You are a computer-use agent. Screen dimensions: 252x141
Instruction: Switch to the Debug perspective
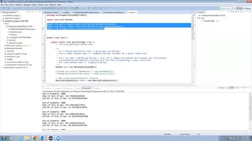tap(247, 8)
